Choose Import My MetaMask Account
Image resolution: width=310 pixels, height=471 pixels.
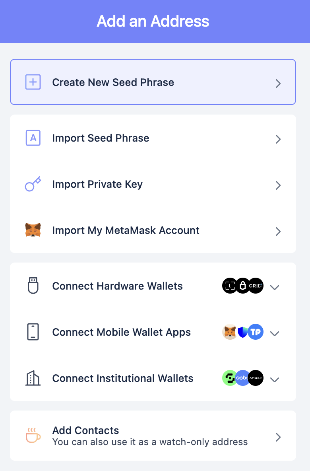pyautogui.click(x=153, y=230)
